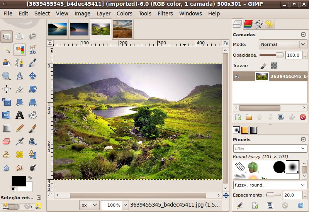Select the Zoom magnifier tool
The image size is (309, 212).
(7, 76)
